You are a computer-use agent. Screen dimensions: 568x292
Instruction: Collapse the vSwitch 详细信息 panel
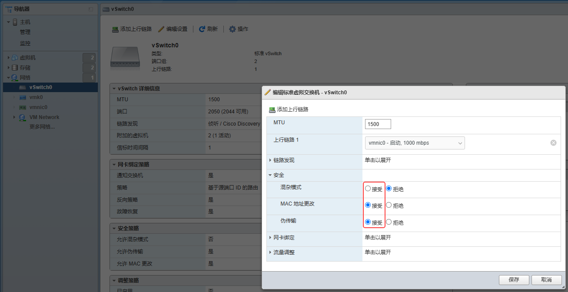click(115, 89)
